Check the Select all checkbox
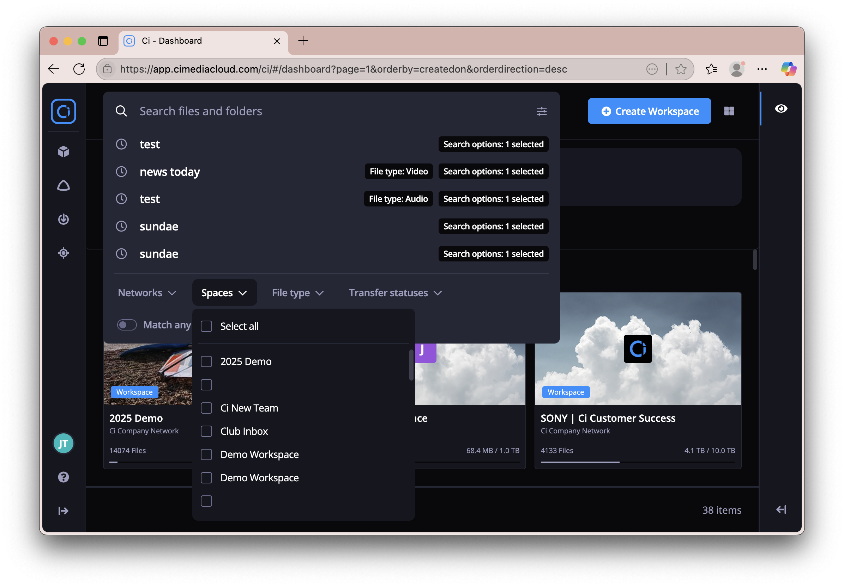 206,326
